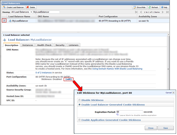Close the Edit Stickiness dialog with X
177x135 pixels.
click(x=173, y=93)
